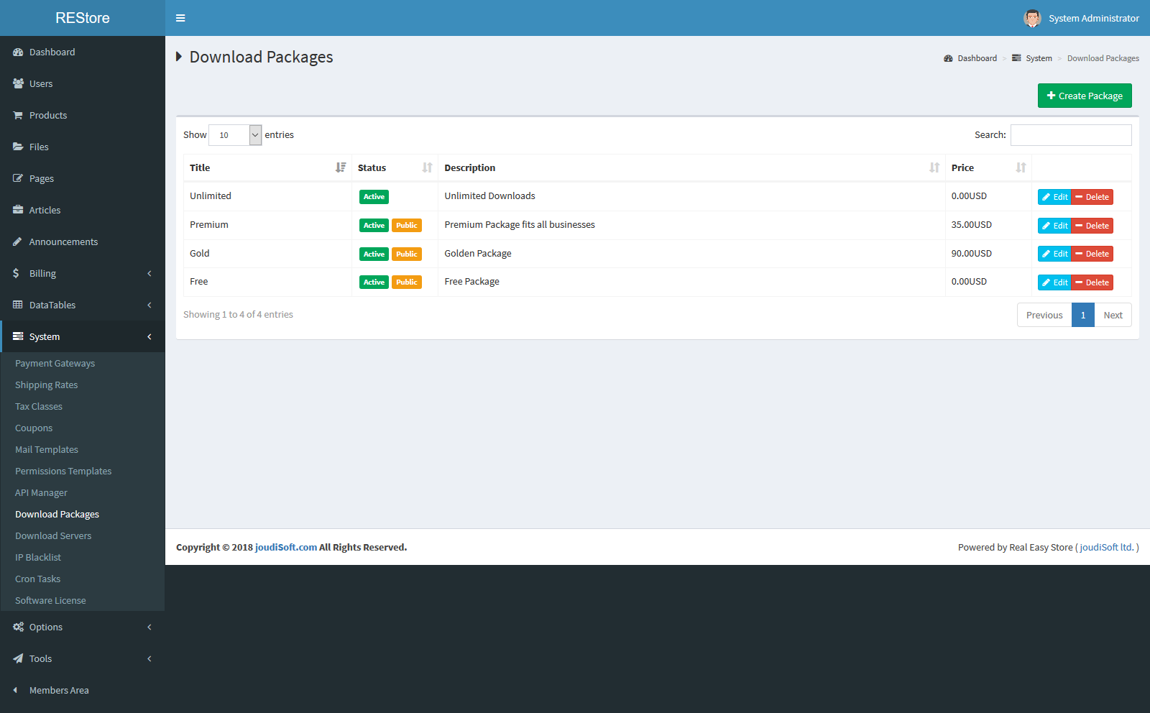Go to Previous page of results
The width and height of the screenshot is (1150, 713).
tap(1044, 315)
